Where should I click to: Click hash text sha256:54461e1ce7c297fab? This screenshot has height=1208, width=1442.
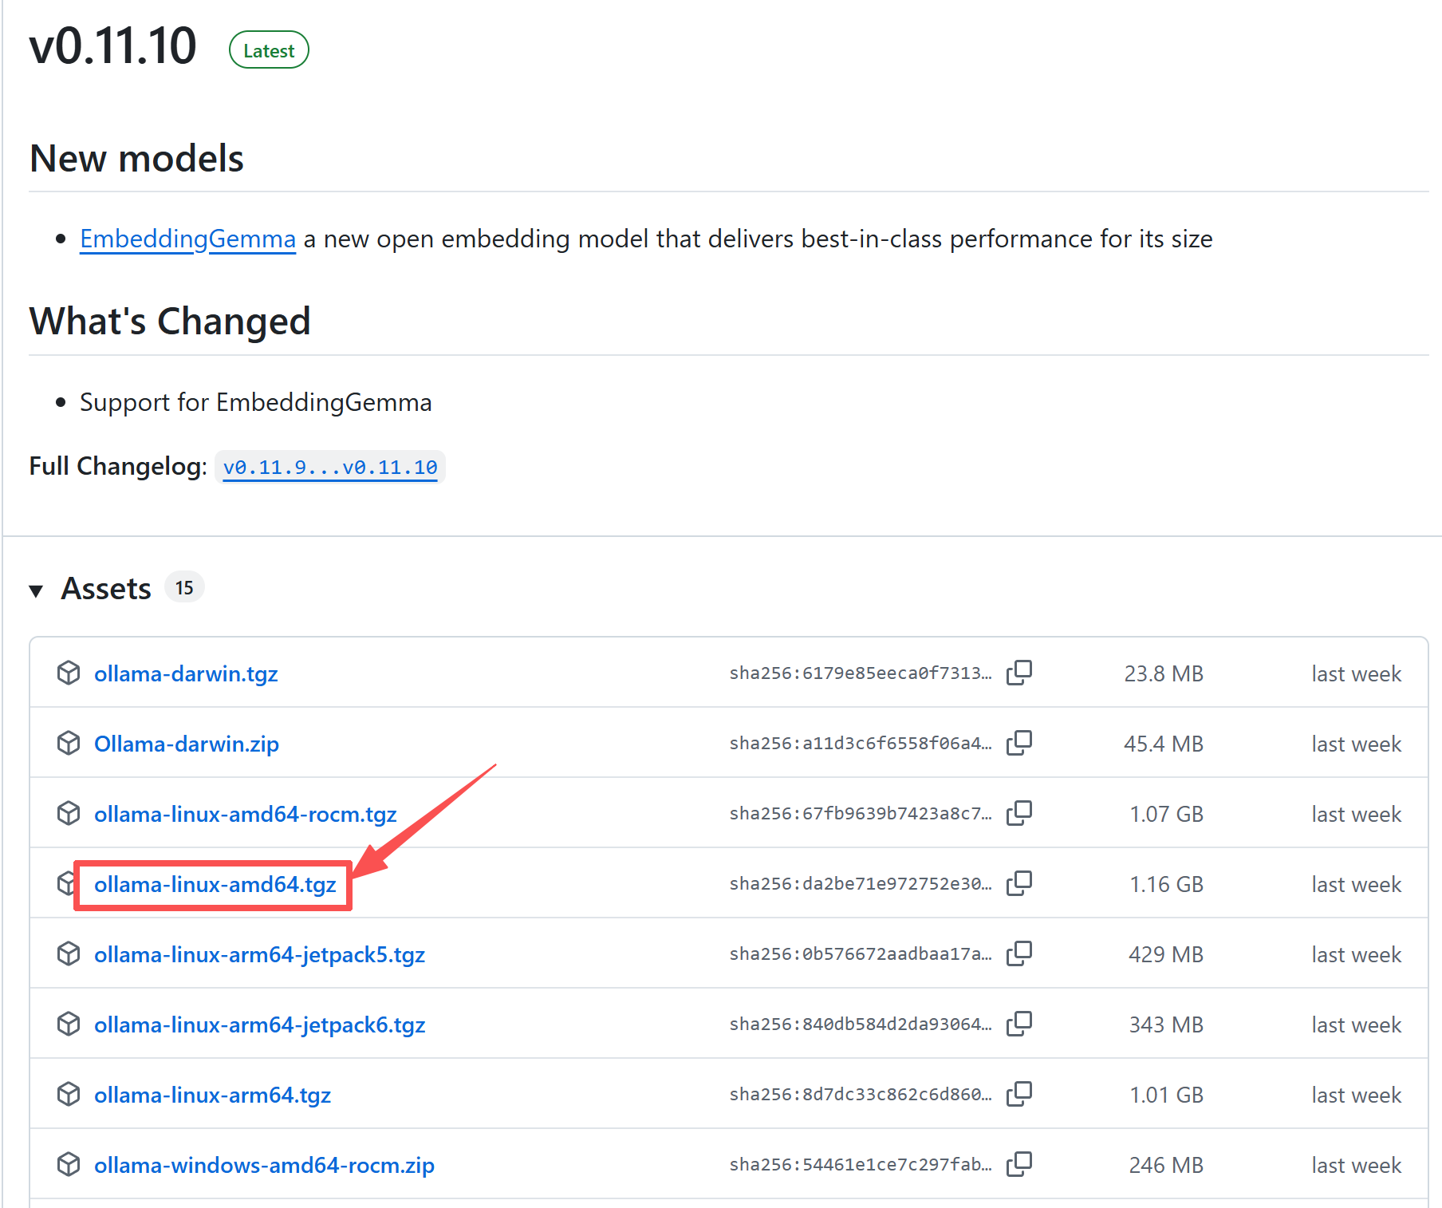click(x=861, y=1164)
